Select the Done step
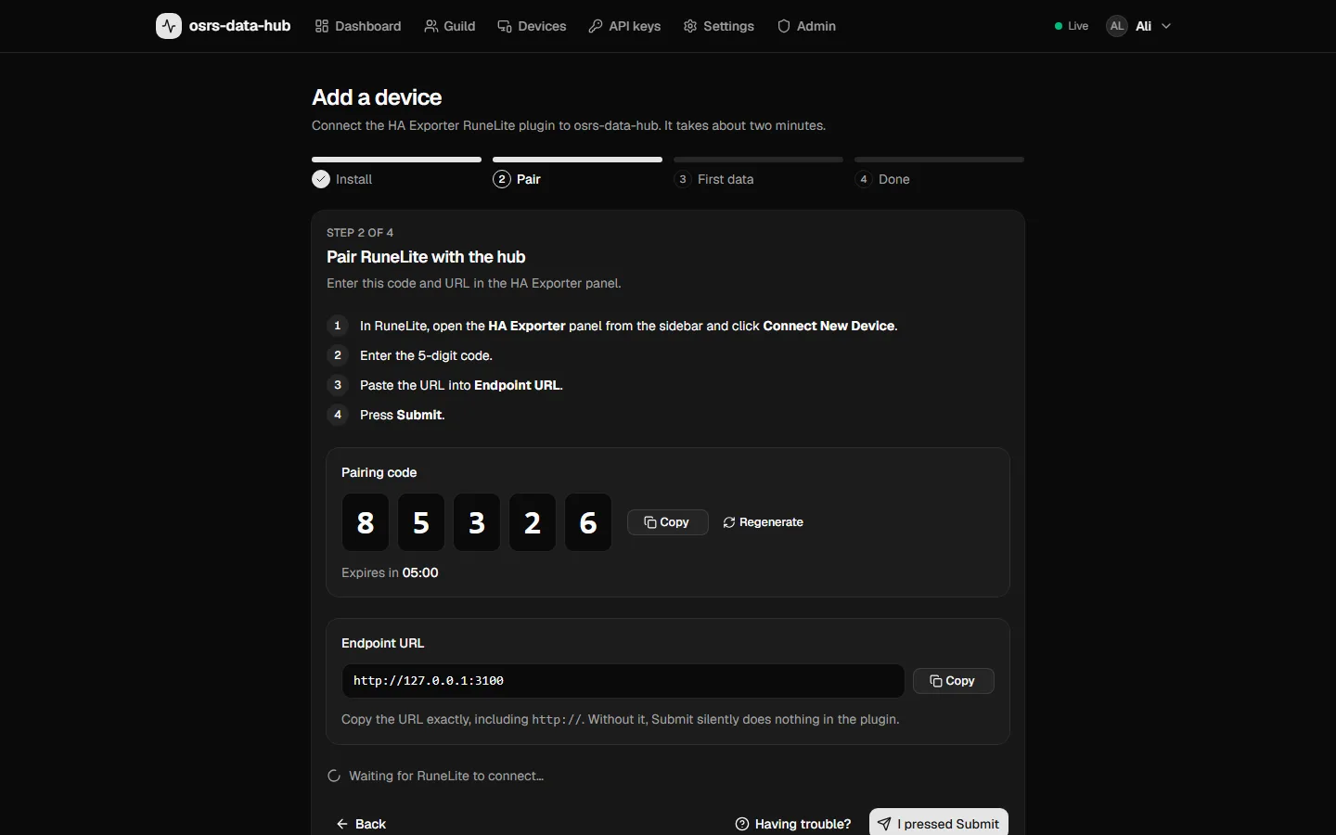The image size is (1336, 835). point(882,179)
